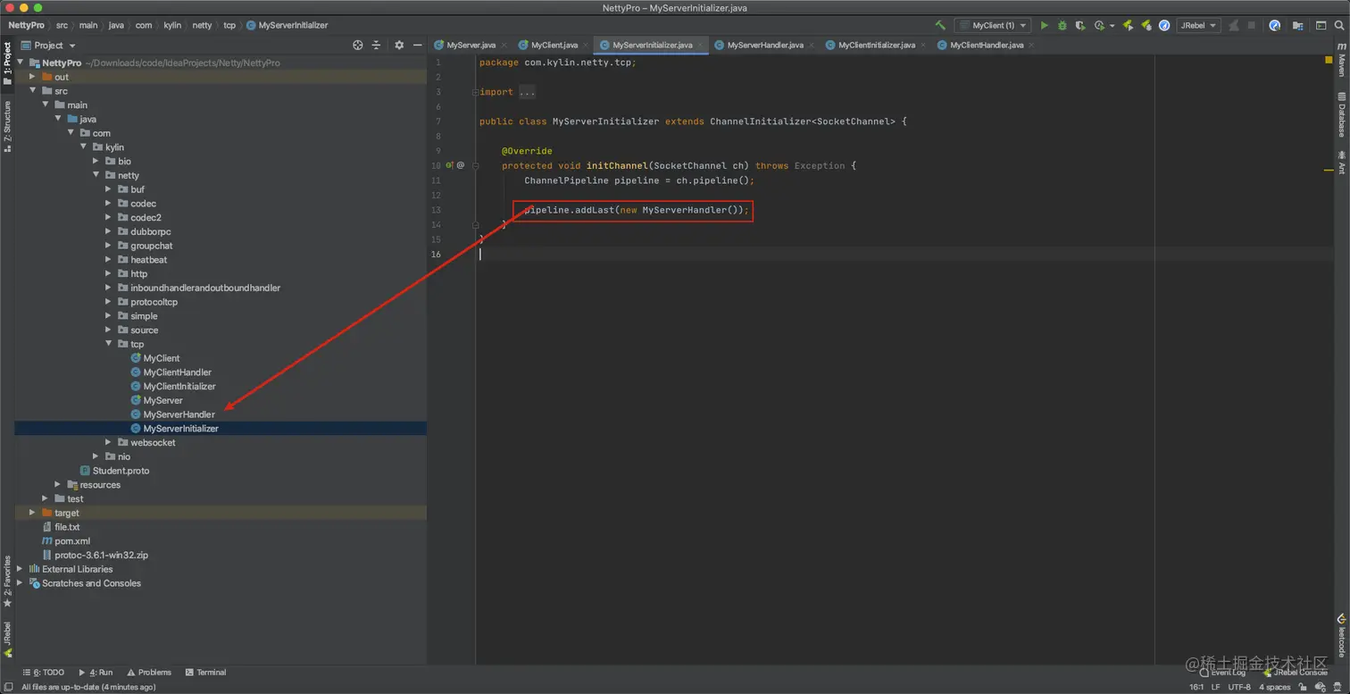Click the gray Stop square button
This screenshot has height=694, width=1350.
coord(1252,26)
